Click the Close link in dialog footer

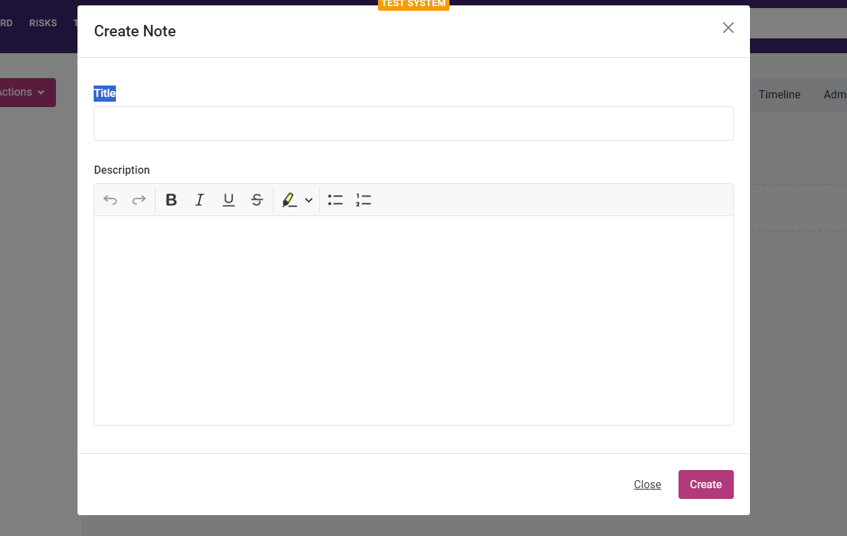point(647,485)
